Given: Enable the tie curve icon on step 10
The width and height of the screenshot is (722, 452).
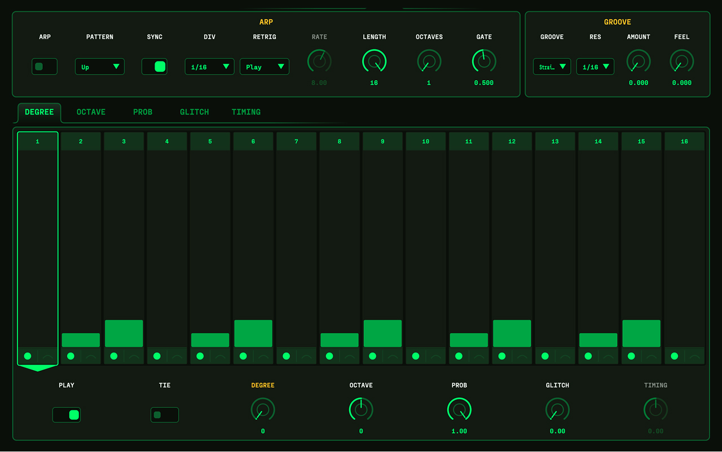Looking at the screenshot, I should [436, 356].
